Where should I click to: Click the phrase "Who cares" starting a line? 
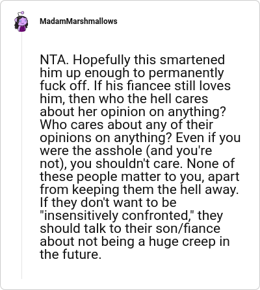71,125
